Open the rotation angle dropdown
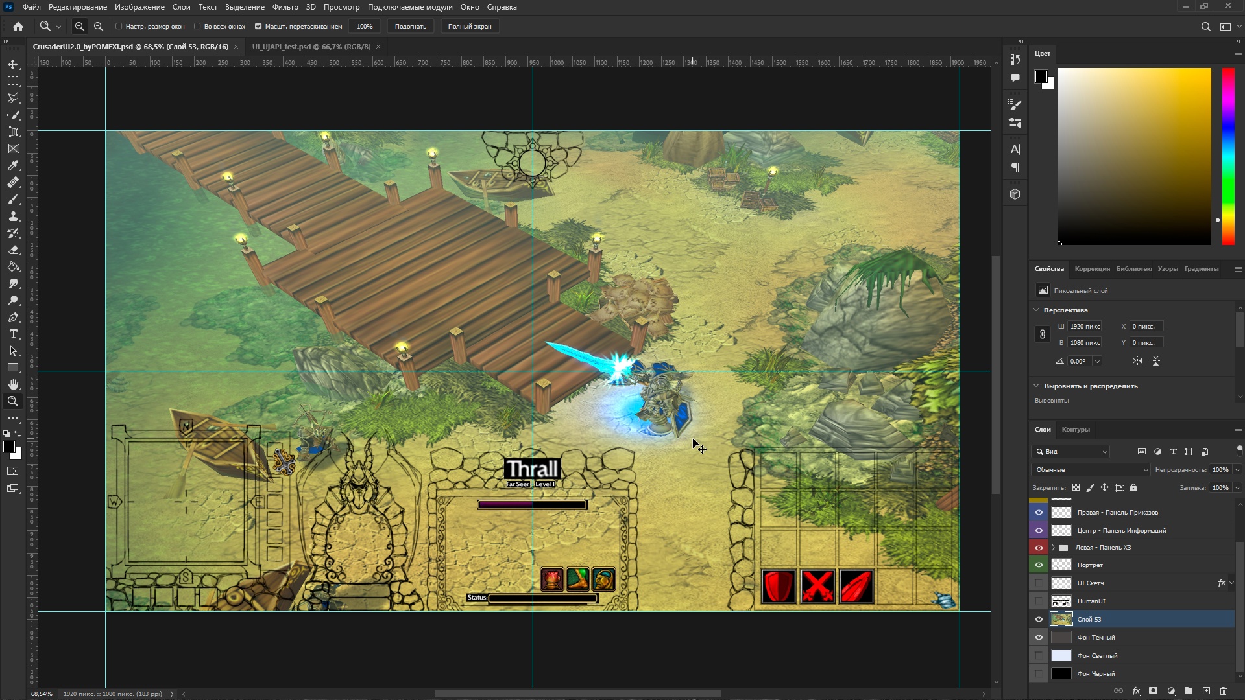Viewport: 1245px width, 700px height. (1097, 361)
